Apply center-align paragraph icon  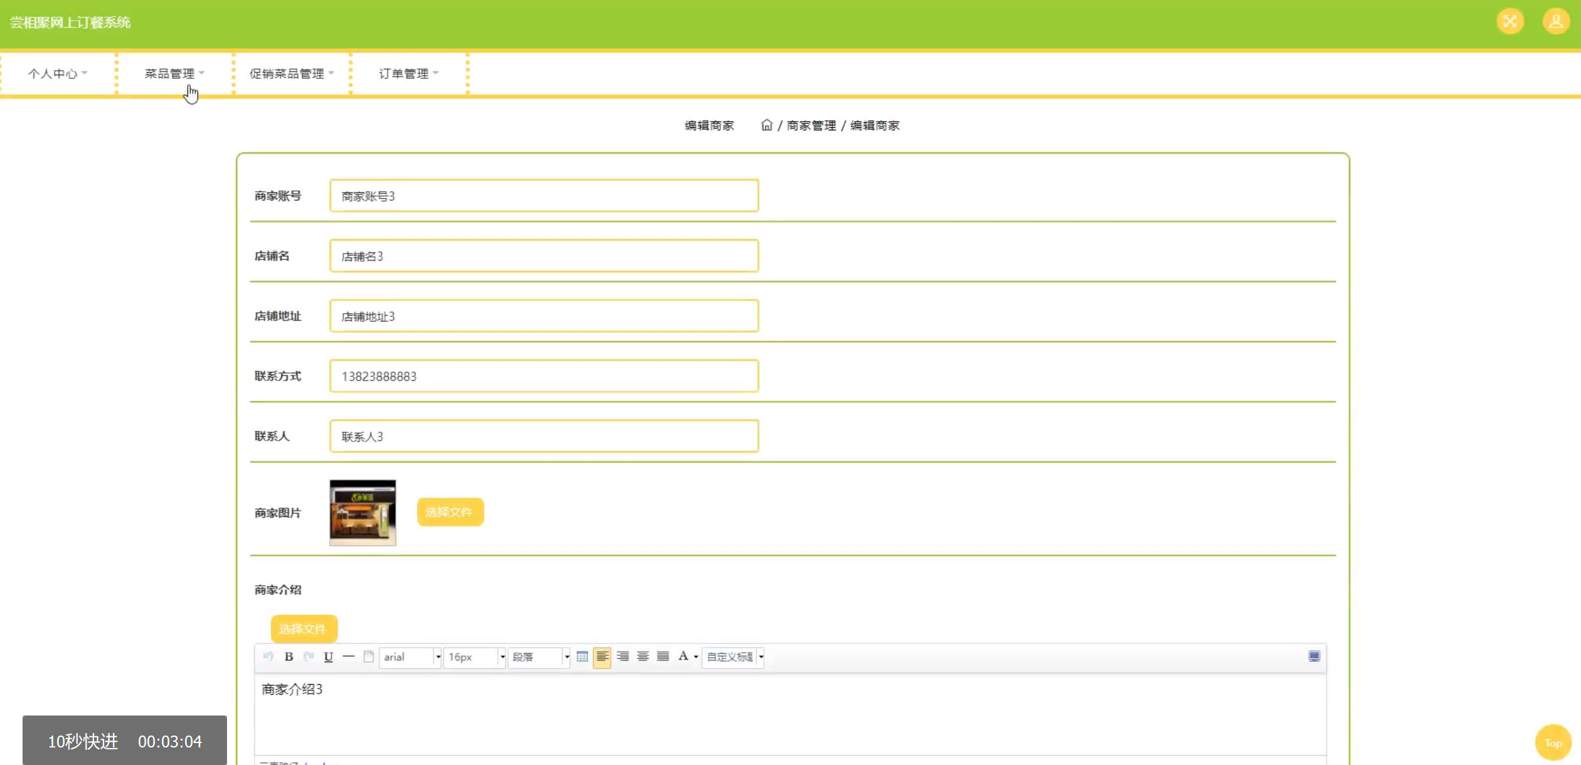tap(643, 657)
